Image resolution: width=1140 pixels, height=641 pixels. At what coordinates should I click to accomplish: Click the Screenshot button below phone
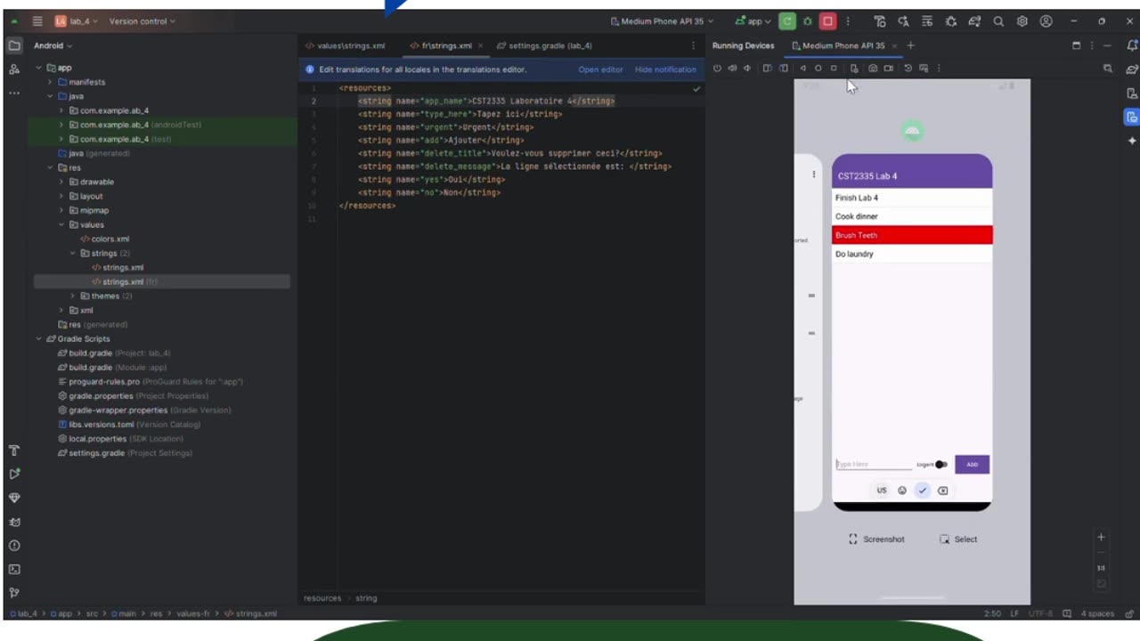point(876,540)
